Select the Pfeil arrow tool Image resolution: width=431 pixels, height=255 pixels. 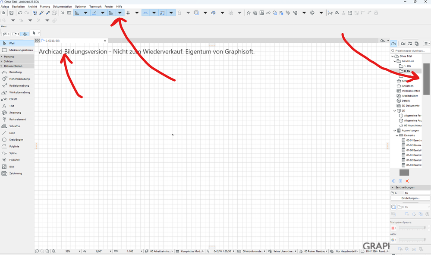click(17, 43)
